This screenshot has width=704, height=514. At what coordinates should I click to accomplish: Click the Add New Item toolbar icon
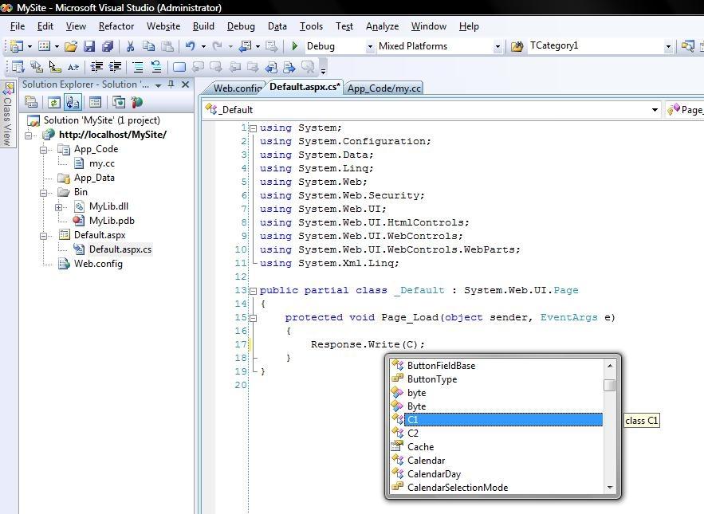(44, 45)
